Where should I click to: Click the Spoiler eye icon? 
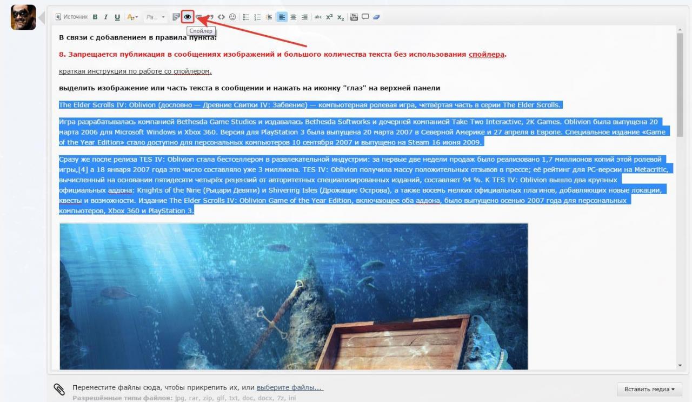(188, 17)
